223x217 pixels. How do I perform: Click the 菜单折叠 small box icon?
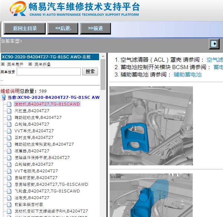30,64
